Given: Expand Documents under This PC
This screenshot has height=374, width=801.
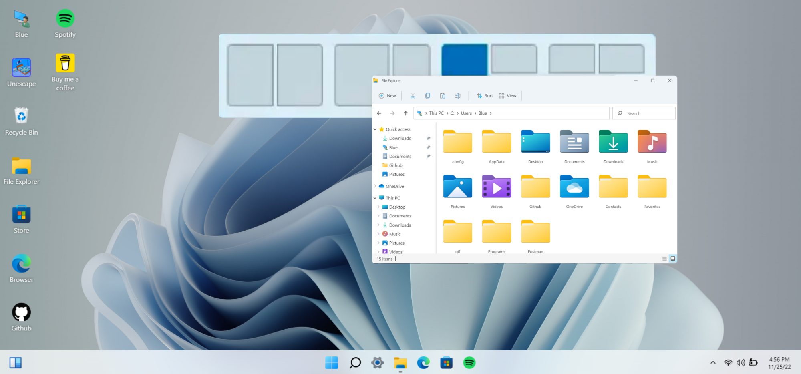Looking at the screenshot, I should click(378, 216).
